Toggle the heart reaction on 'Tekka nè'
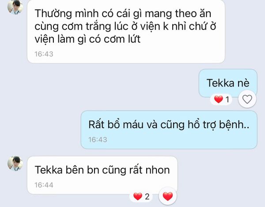Viewport: 265px width, 207px height. tap(247, 99)
